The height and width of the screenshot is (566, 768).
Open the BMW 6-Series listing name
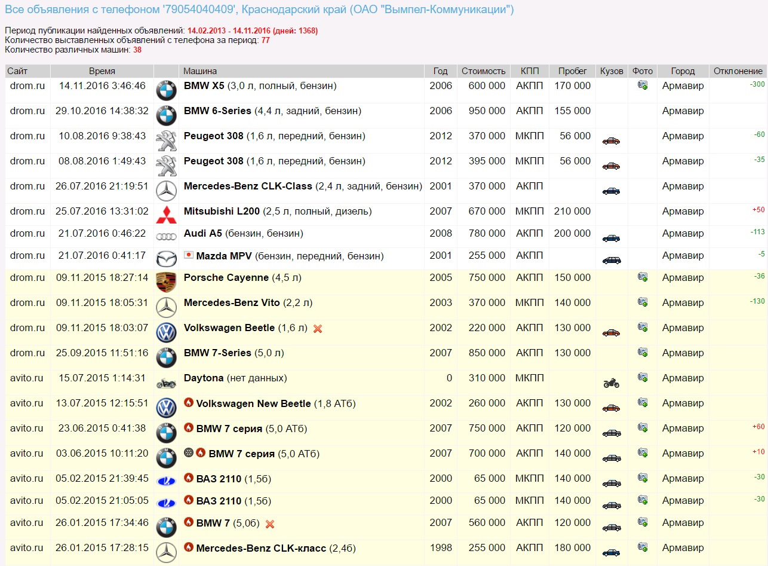(x=217, y=111)
